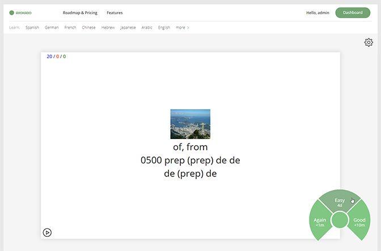Select English in the Learn bar
The image size is (381, 251).
tap(164, 27)
